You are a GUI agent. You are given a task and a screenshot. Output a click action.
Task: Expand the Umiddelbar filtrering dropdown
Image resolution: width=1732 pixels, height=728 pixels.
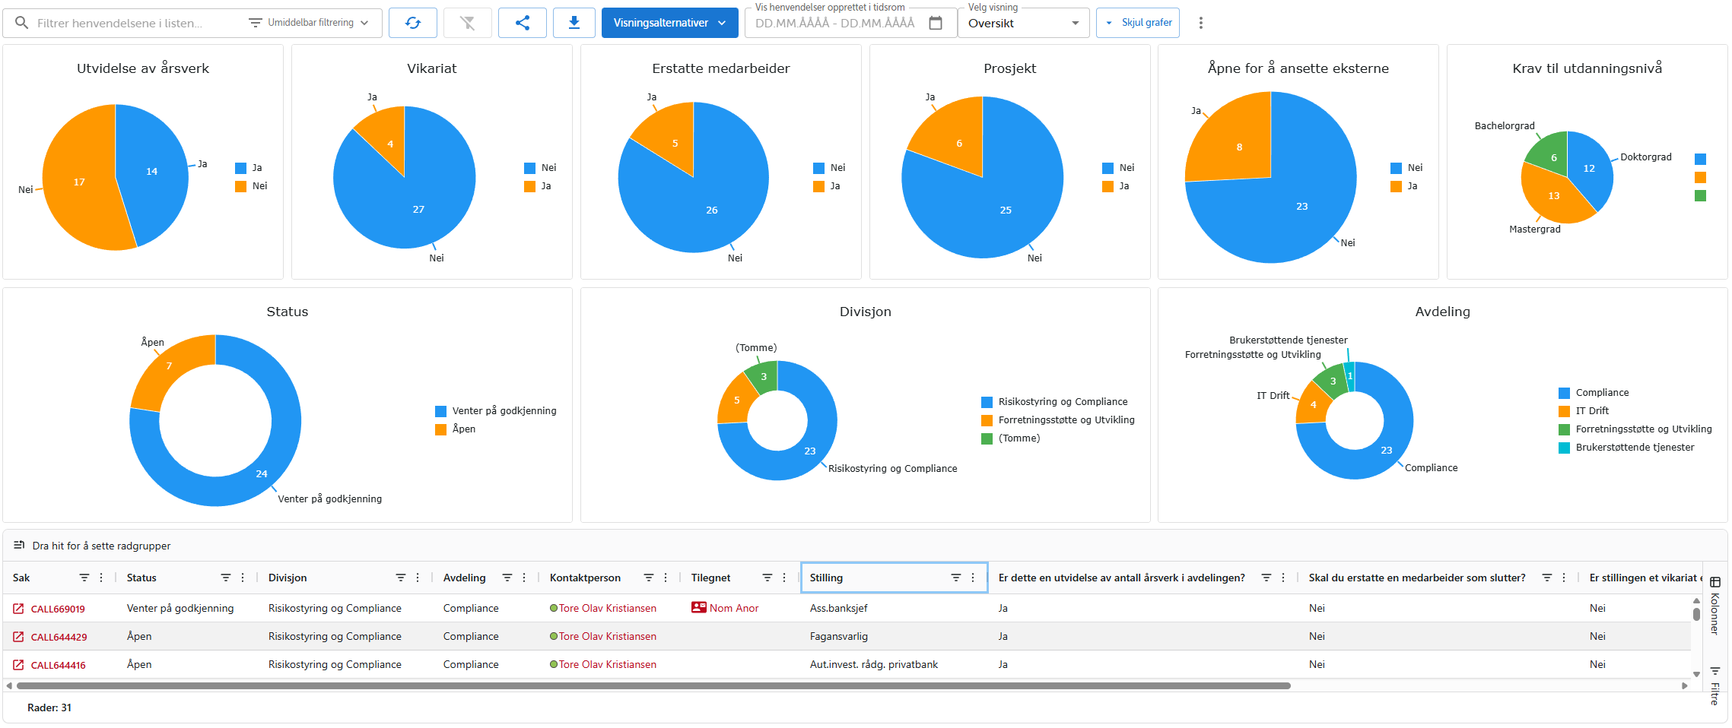(x=309, y=23)
